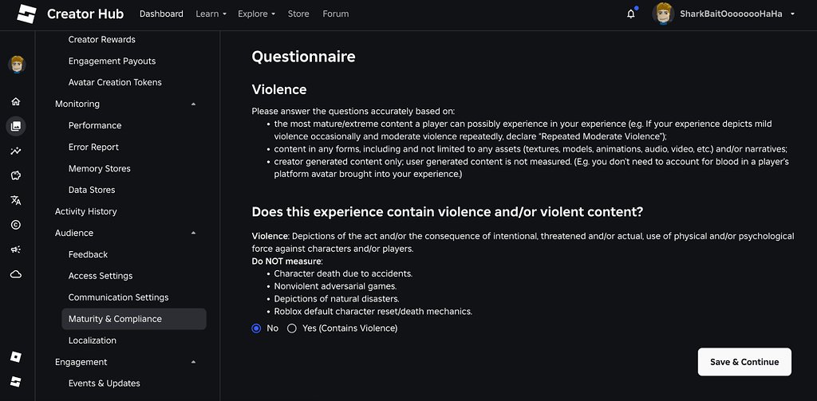The height and width of the screenshot is (401, 817).
Task: Open the notifications bell icon
Action: tap(631, 14)
